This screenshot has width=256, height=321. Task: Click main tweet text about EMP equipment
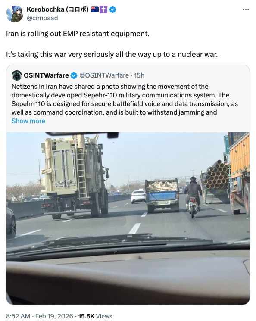coord(112,44)
